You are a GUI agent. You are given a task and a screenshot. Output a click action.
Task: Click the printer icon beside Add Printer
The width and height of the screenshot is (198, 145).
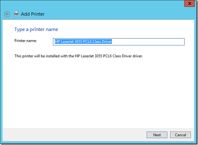16,14
